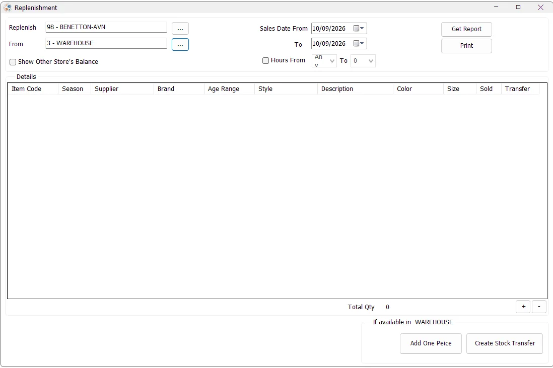Viewport: 553px width, 368px height.
Task: Sort by the Sold column header
Action: [489, 89]
